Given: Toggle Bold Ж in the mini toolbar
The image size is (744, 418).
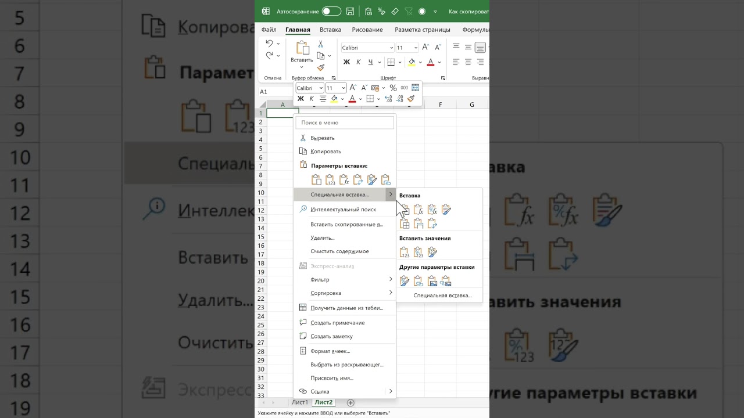Looking at the screenshot, I should (x=301, y=99).
